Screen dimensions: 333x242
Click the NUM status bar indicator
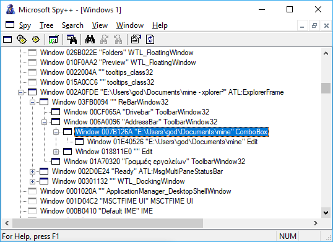(288, 236)
